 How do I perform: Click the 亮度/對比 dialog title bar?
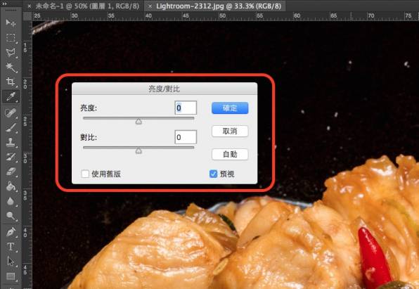165,89
